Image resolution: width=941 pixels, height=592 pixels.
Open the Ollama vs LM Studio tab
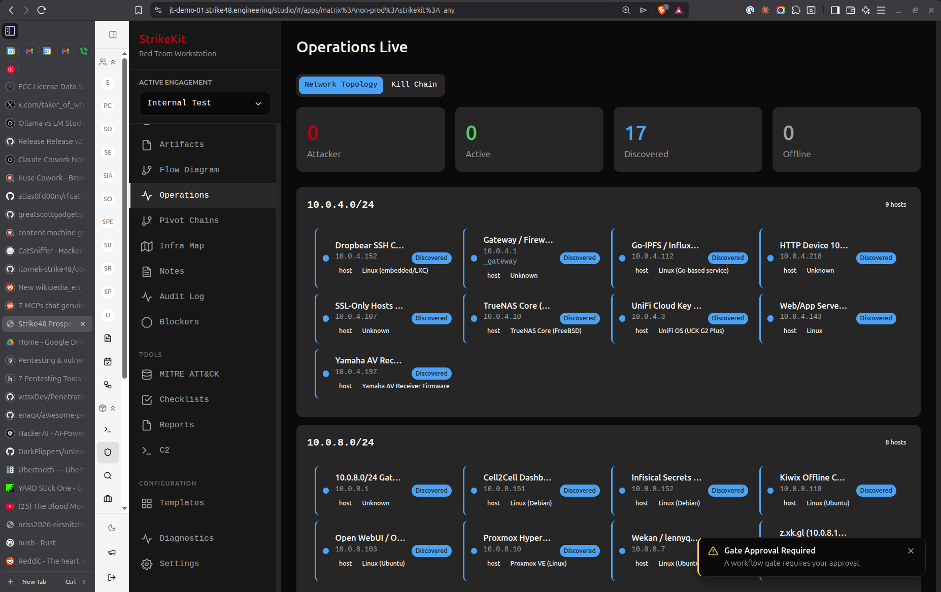pos(47,123)
